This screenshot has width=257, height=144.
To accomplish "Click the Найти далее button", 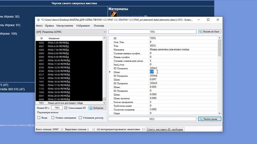I will tap(210, 119).
